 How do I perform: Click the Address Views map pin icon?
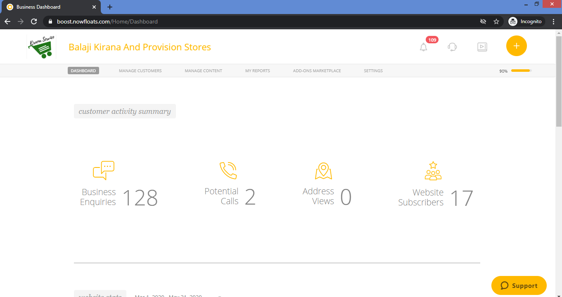coord(323,171)
